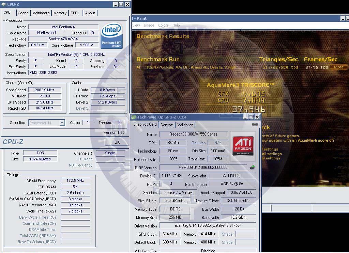Click the Core Voltage value 1.506 V

tap(87, 45)
